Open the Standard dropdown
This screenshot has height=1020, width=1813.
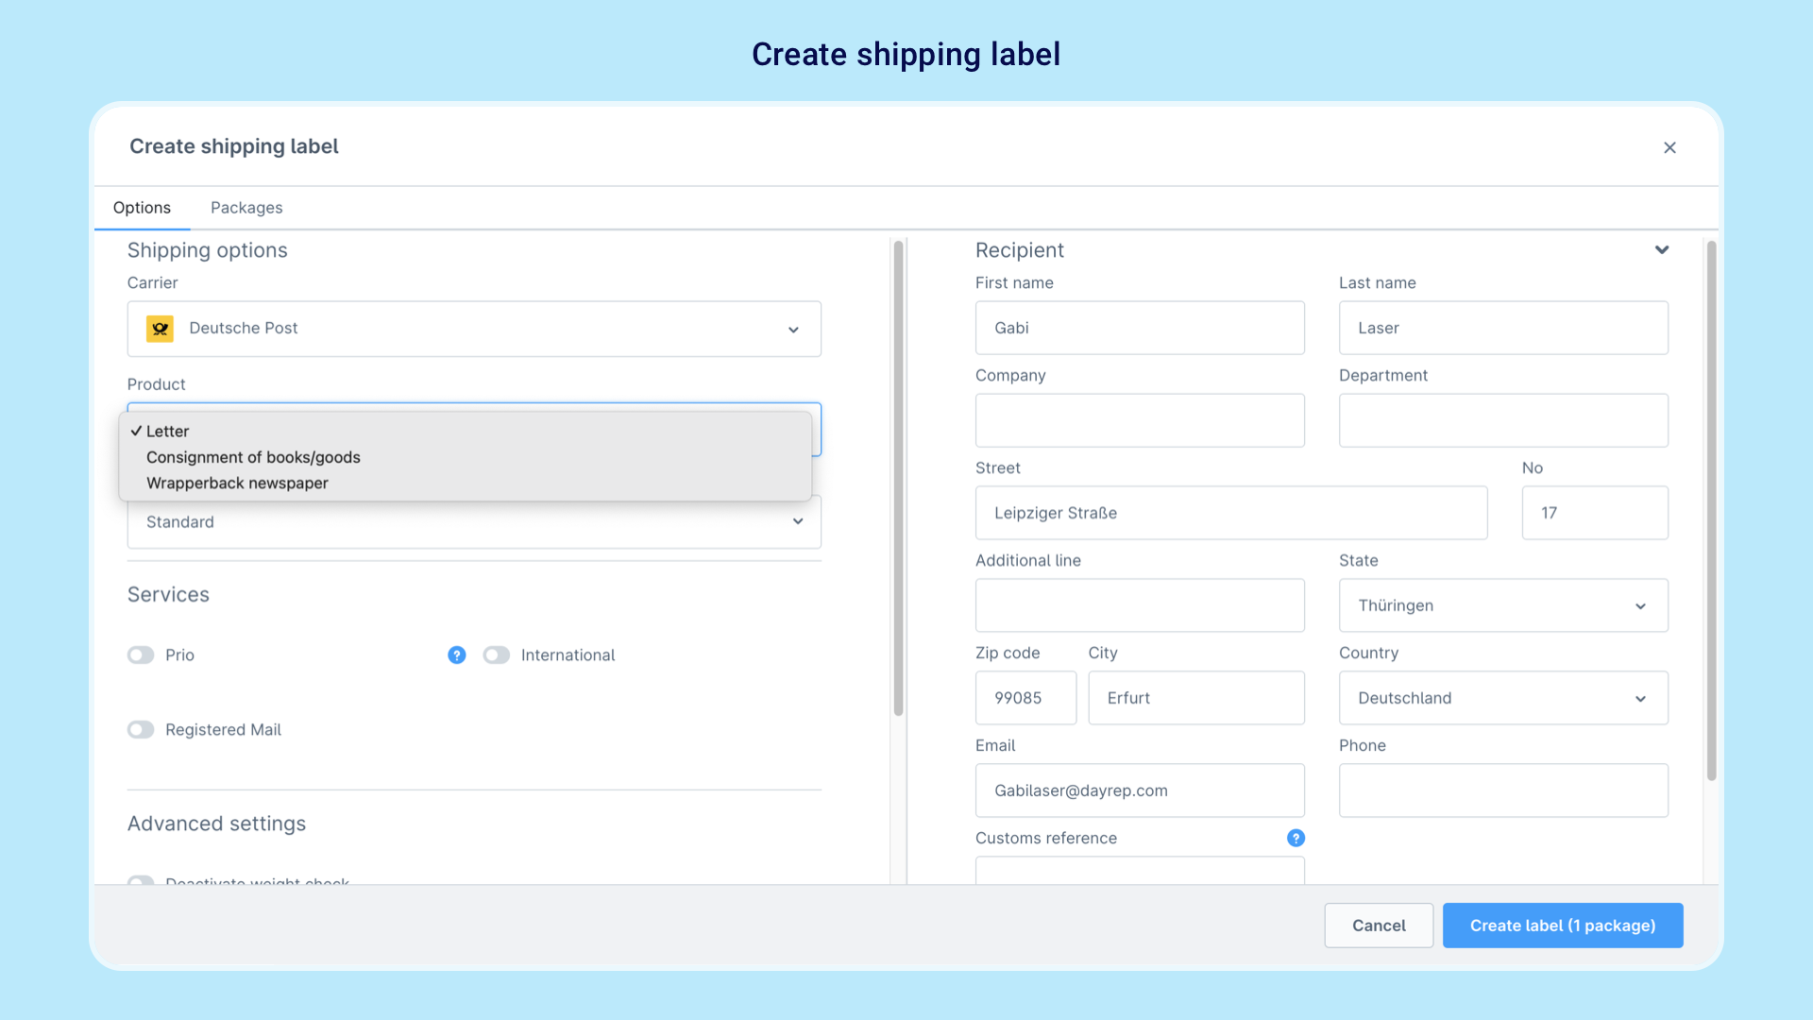tap(474, 522)
